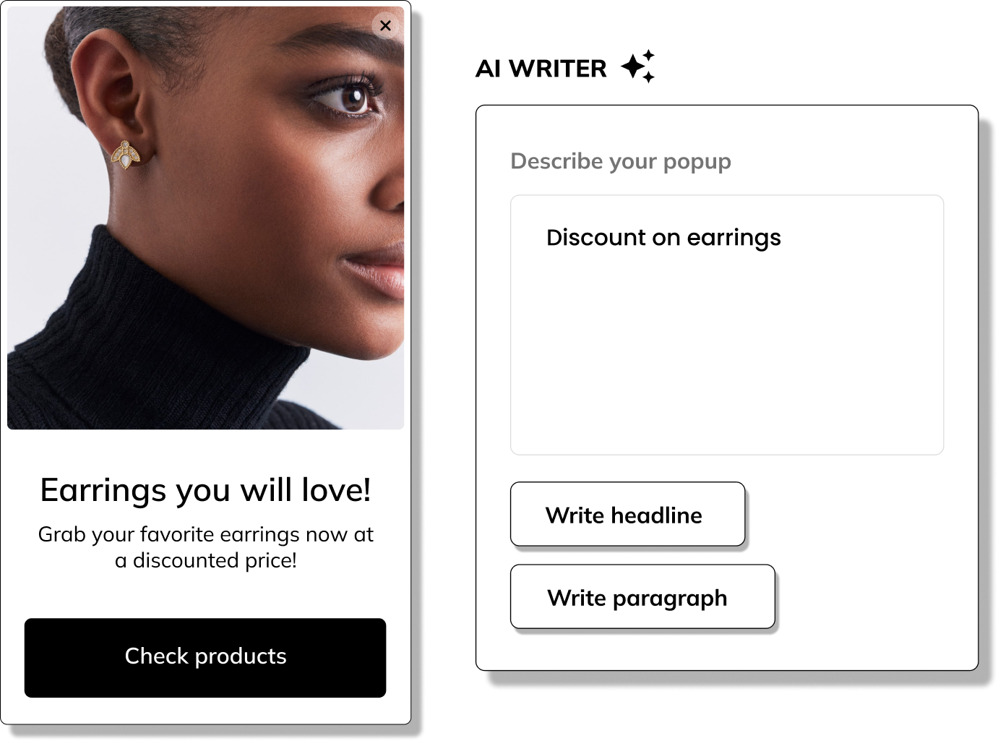Click empty space in the description box's lower half
This screenshot has height=741, width=998.
[727, 390]
